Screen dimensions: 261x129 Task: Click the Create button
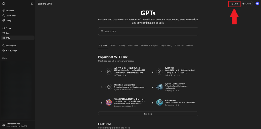(x=247, y=4)
